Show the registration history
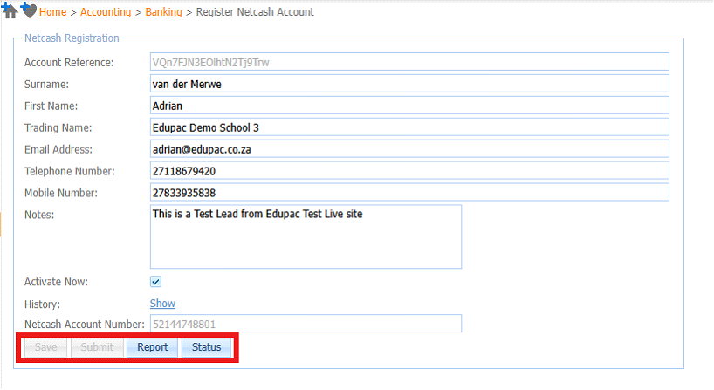Viewport: 714px width, 390px height. coord(162,304)
